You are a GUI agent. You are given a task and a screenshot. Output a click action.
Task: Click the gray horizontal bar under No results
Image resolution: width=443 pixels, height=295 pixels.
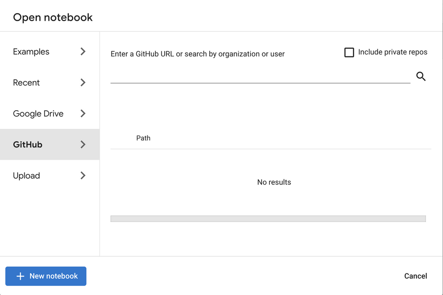[268, 218]
